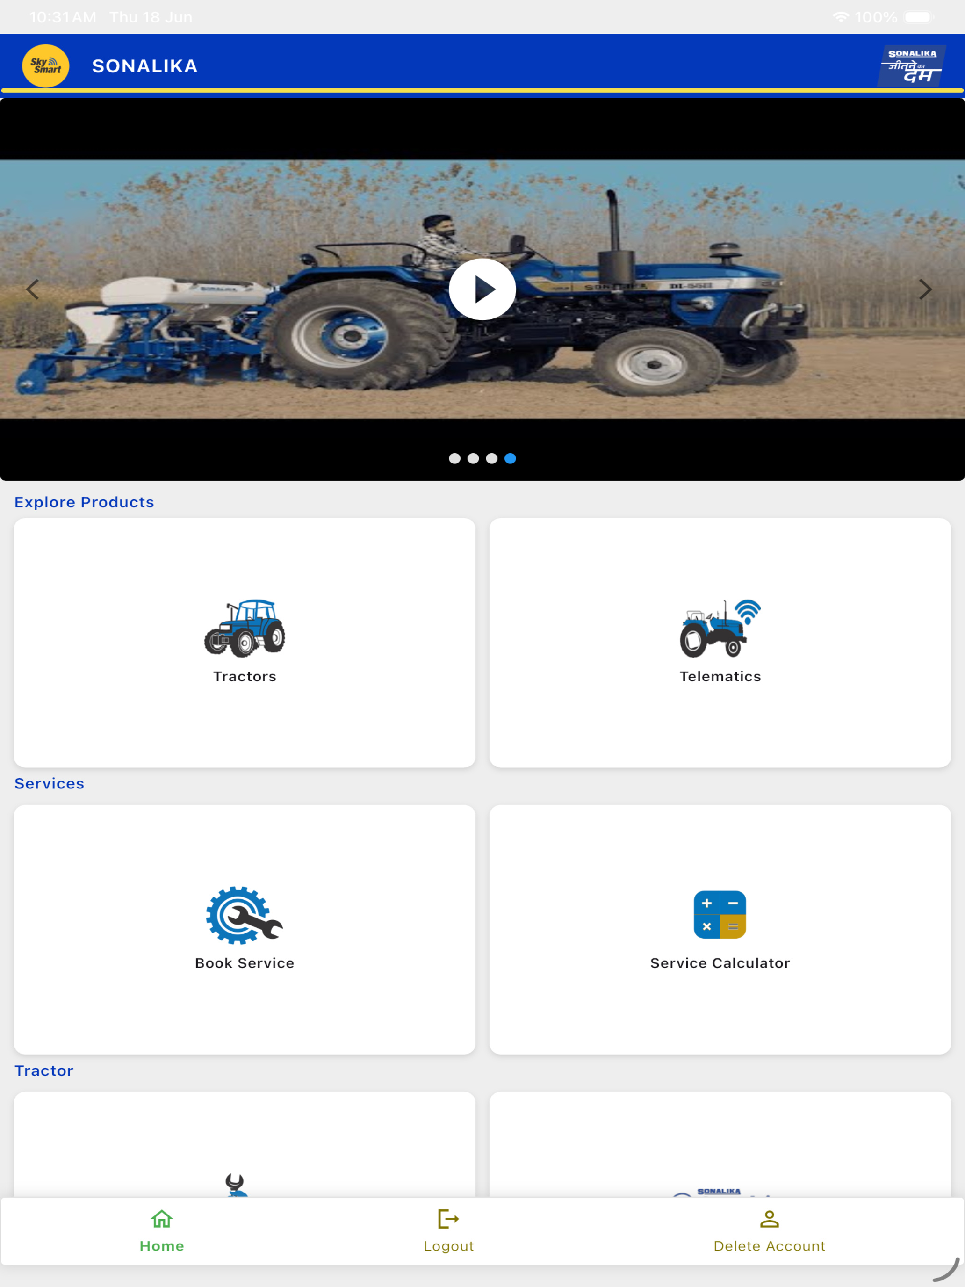Go to next carousel slide
965x1287 pixels.
925,289
